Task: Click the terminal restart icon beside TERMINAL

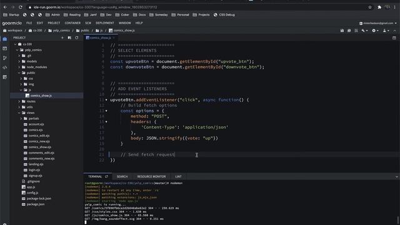Action: 106,176
